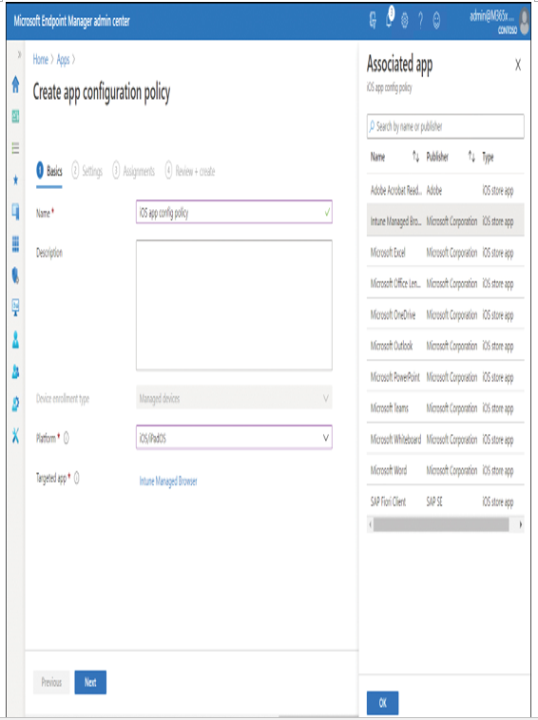Click the Previous button

[x=51, y=682]
